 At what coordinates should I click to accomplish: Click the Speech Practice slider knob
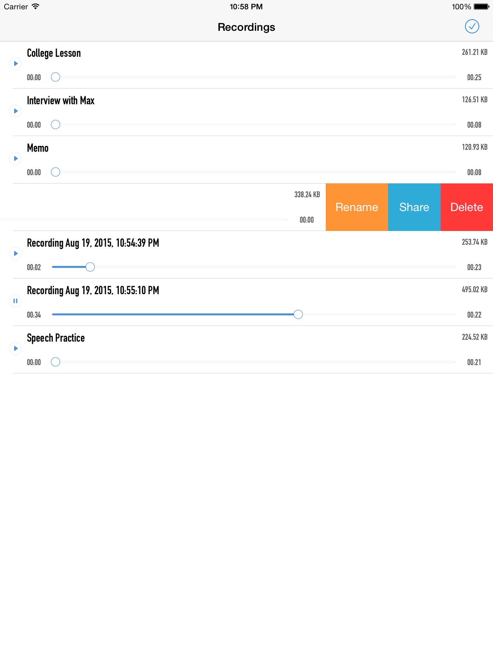click(x=56, y=362)
